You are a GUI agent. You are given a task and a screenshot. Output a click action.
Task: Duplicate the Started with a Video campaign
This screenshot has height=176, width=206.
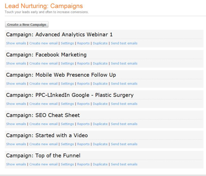point(100,144)
